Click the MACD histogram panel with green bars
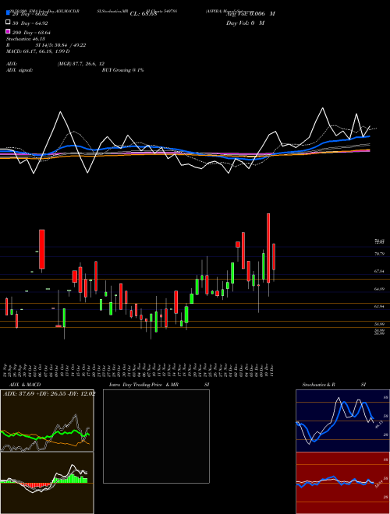The image size is (390, 514). point(47,483)
